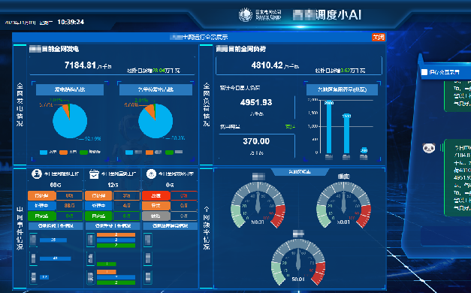Viewport: 471px width, 293px height.
Task: Click blue legend swatch under second pie chart
Action: pyautogui.click(x=129, y=153)
